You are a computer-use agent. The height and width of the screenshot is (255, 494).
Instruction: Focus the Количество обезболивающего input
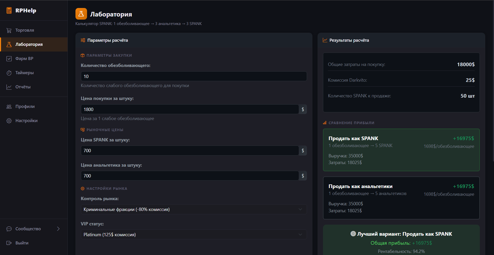[x=194, y=76]
